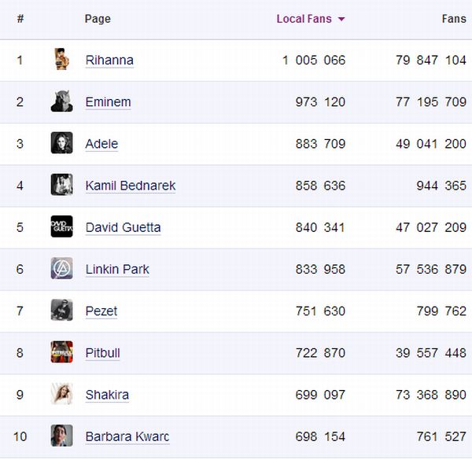Click the Linkin Park logo icon
Image resolution: width=472 pixels, height=460 pixels.
click(x=61, y=268)
